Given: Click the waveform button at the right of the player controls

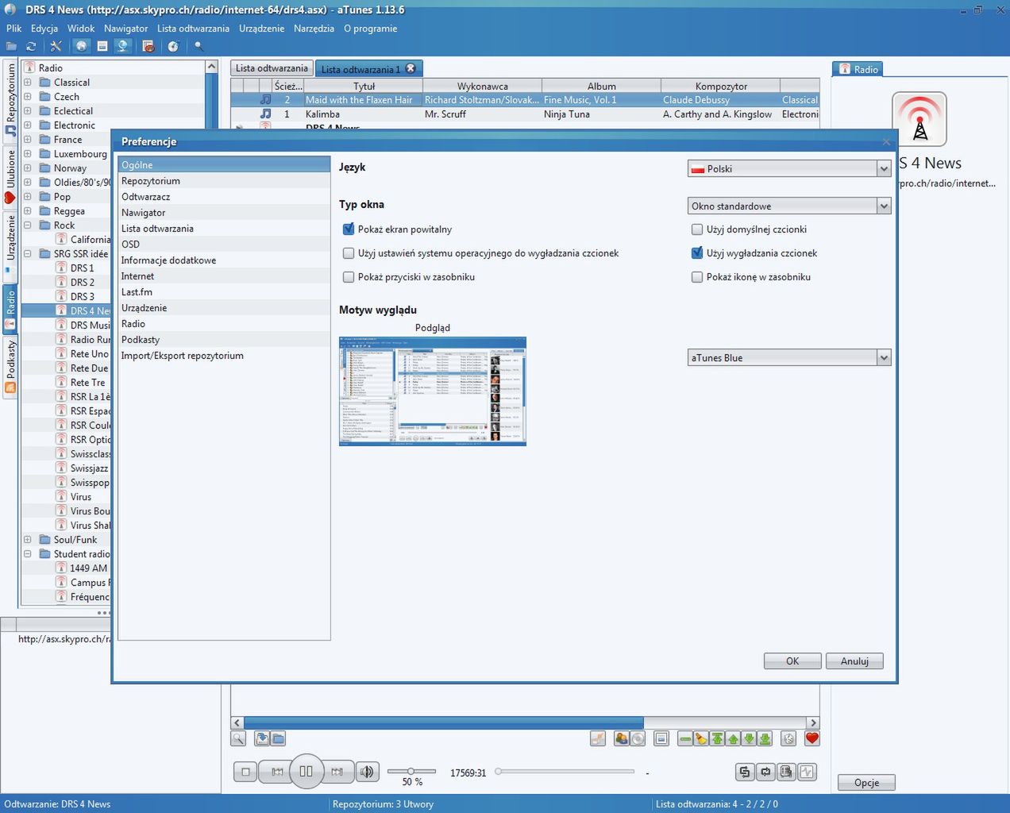Looking at the screenshot, I should pos(807,772).
